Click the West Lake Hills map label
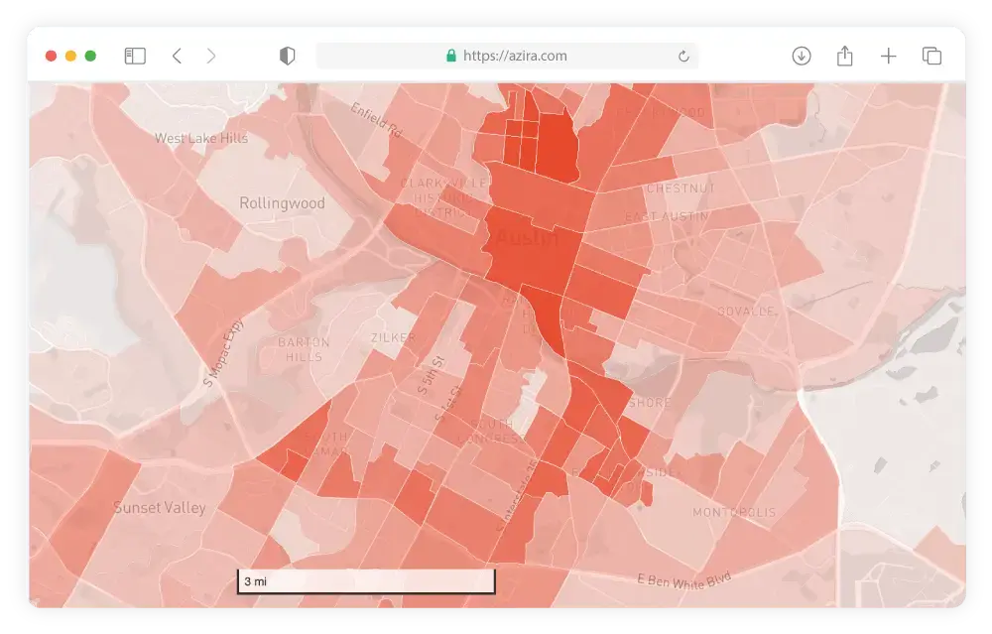The width and height of the screenshot is (992, 634). tap(201, 139)
